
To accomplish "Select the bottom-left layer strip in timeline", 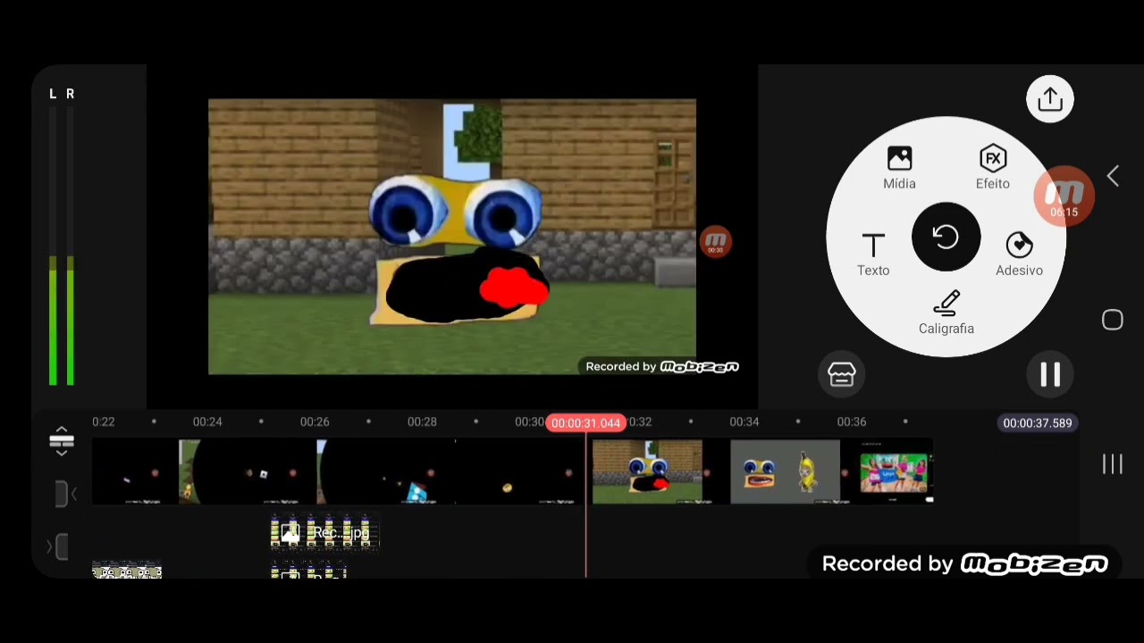I will click(x=127, y=572).
